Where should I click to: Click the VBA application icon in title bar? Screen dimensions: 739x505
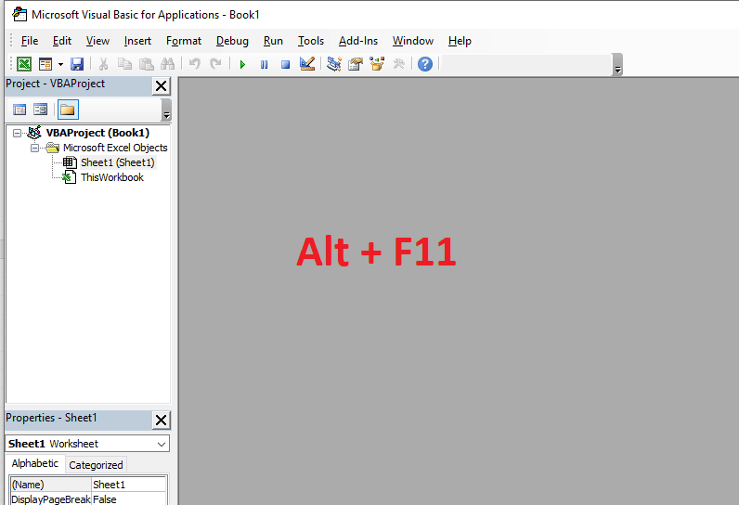(x=19, y=15)
